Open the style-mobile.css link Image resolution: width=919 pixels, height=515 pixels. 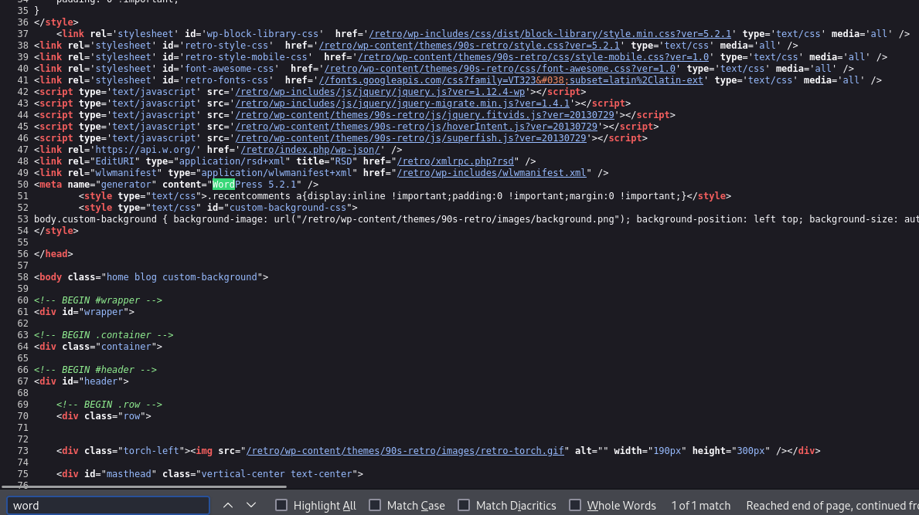coord(533,57)
